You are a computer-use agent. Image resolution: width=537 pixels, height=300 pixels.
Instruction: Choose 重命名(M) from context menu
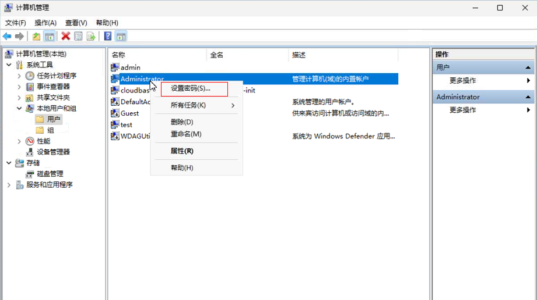[196, 134]
